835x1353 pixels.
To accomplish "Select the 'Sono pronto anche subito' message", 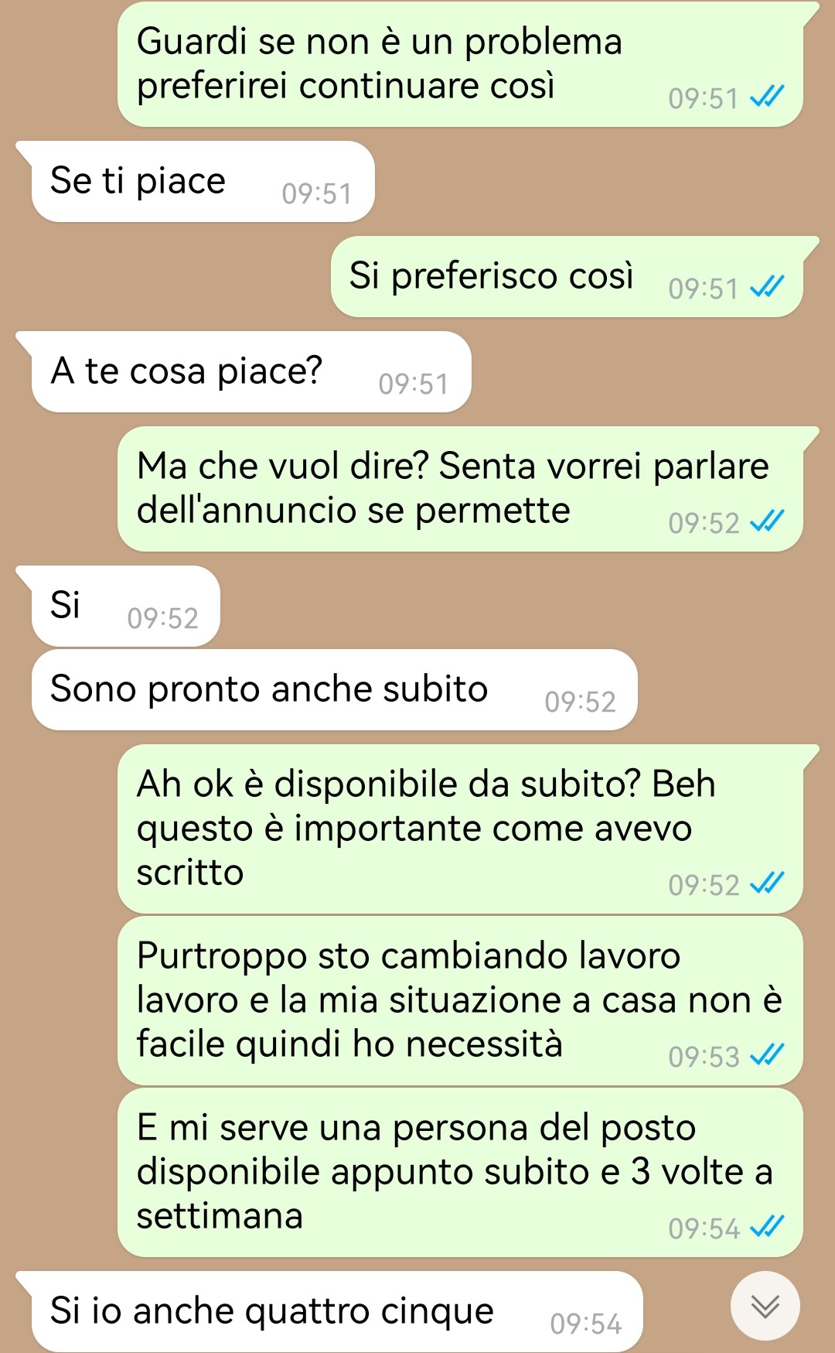I will [334, 690].
